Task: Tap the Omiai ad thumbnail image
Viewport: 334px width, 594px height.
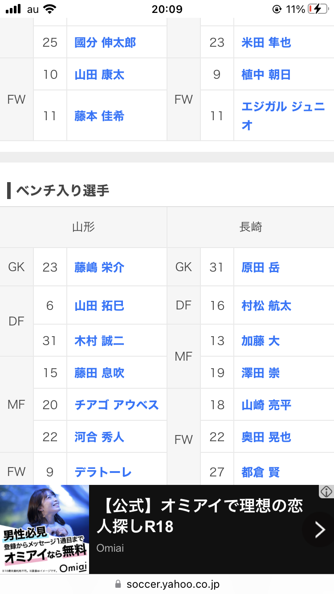Action: pyautogui.click(x=45, y=529)
